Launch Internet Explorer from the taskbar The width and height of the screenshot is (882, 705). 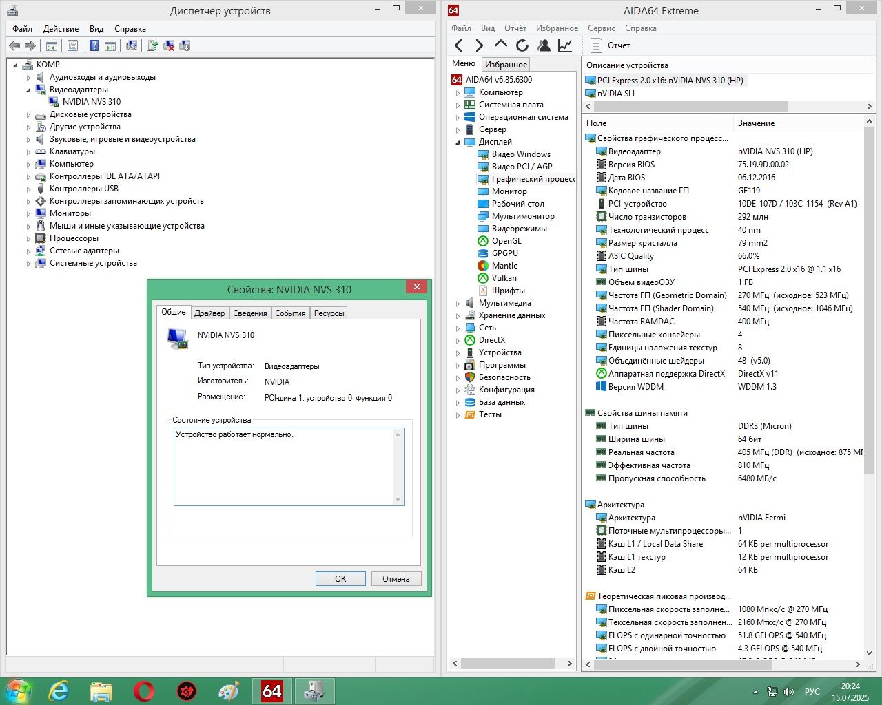[59, 691]
